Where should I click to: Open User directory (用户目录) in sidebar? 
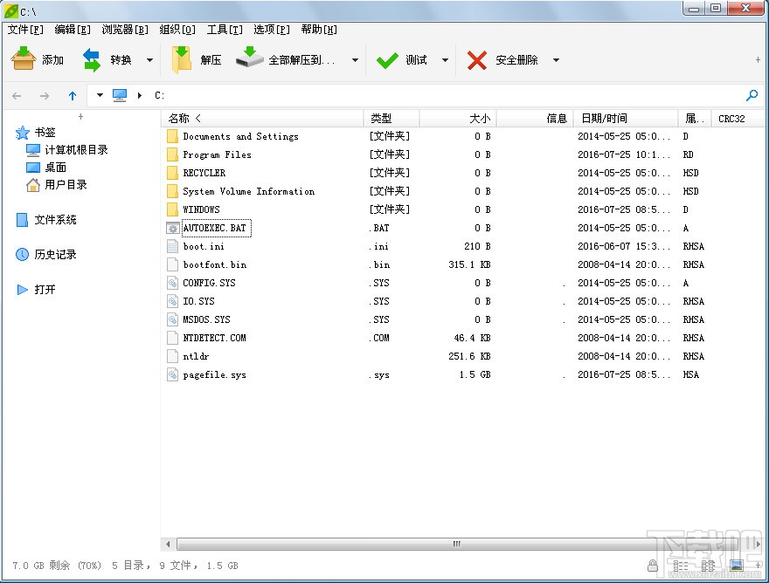[x=57, y=185]
